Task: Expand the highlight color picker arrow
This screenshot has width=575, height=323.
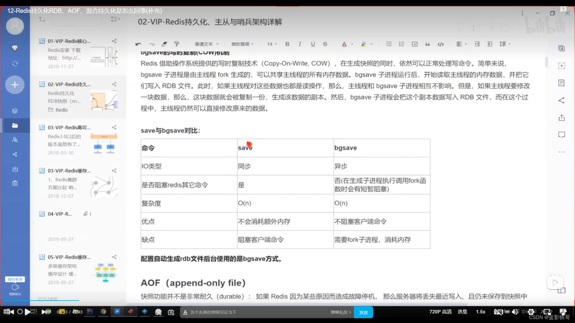Action: [371, 44]
